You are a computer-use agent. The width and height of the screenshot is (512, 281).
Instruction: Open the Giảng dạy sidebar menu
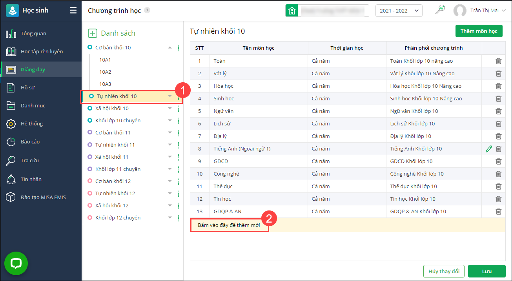pyautogui.click(x=33, y=70)
